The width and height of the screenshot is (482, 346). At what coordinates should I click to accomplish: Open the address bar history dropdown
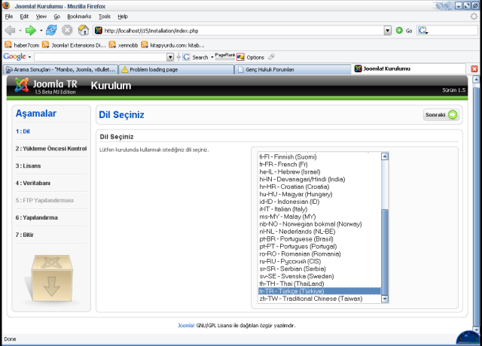click(x=388, y=30)
